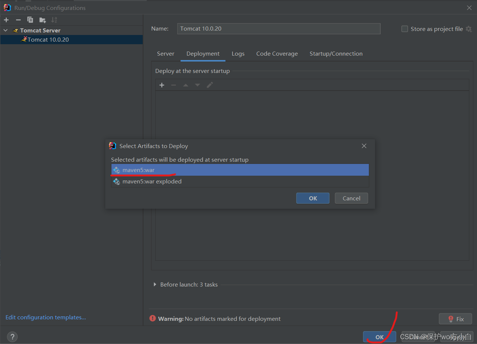Switch to the Server tab
The width and height of the screenshot is (477, 344).
(165, 54)
